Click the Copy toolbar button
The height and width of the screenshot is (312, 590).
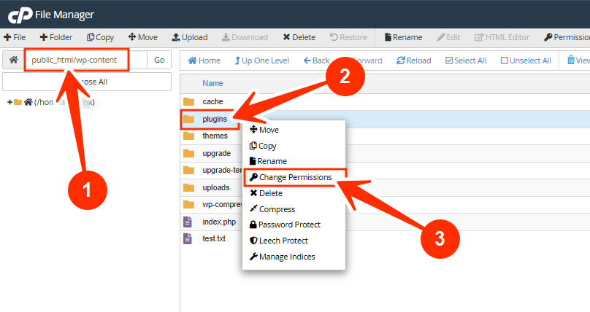100,37
